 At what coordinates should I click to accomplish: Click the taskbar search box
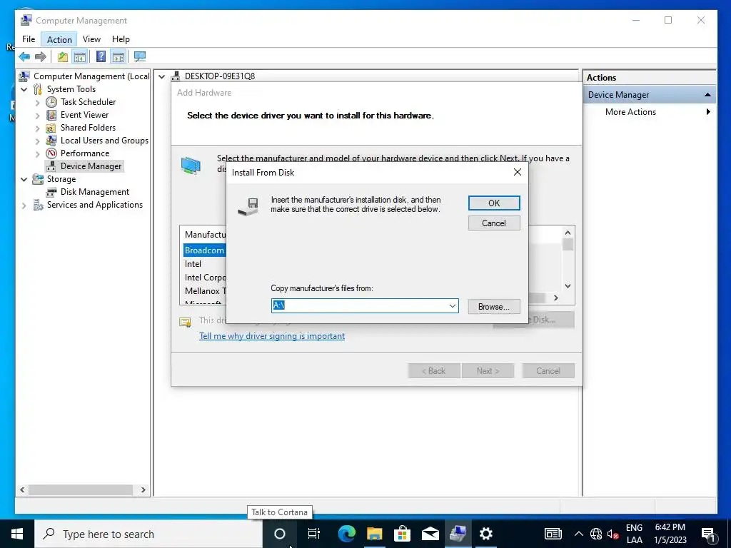(x=148, y=534)
